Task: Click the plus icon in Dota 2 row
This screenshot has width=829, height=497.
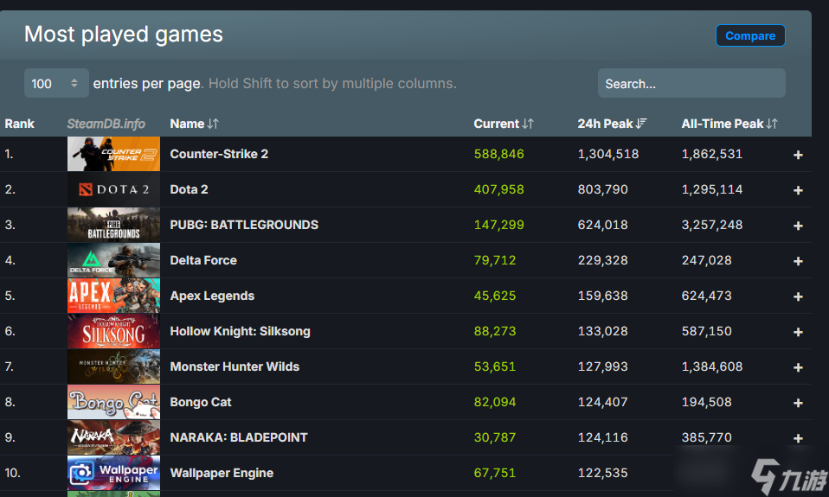Action: [798, 190]
